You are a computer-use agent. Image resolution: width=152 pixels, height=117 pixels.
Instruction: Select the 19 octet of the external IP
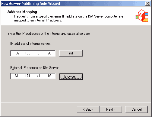coord(49,76)
